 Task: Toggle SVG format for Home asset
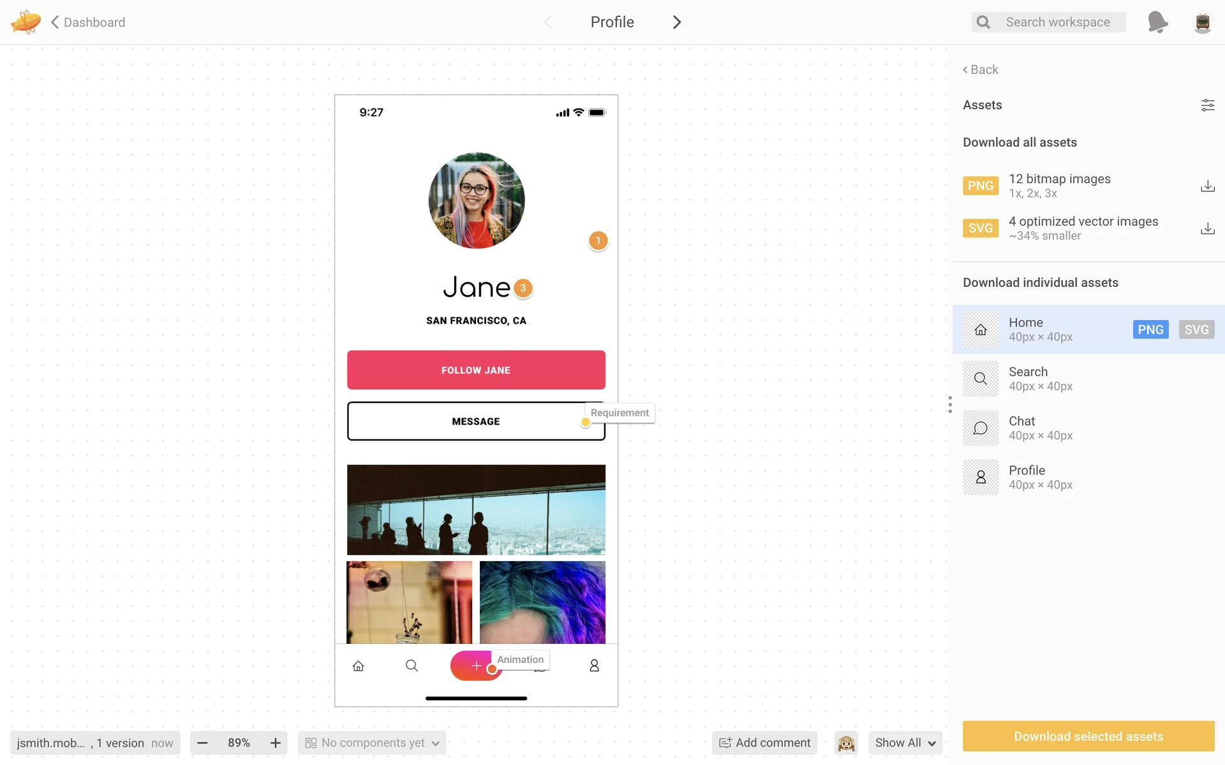(1196, 330)
